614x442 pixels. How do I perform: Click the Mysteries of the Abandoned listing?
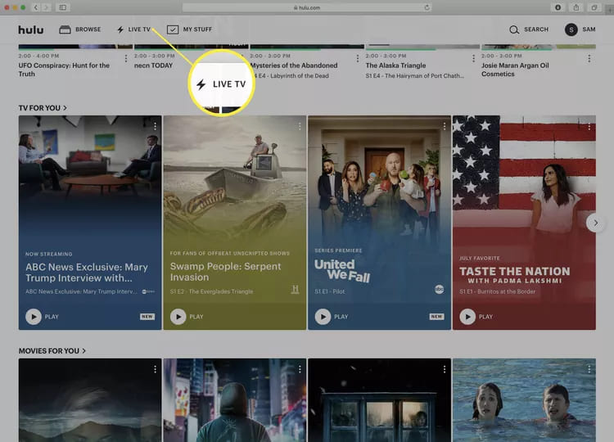click(x=294, y=65)
